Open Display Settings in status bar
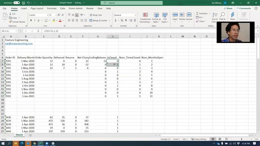The width and height of the screenshot is (260, 146). point(199,139)
